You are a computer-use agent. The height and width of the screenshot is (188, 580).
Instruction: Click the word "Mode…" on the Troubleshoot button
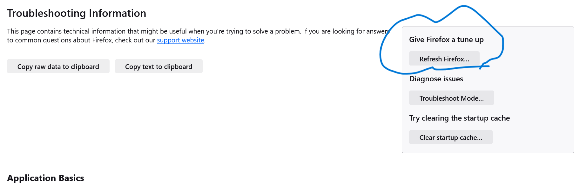click(x=472, y=98)
